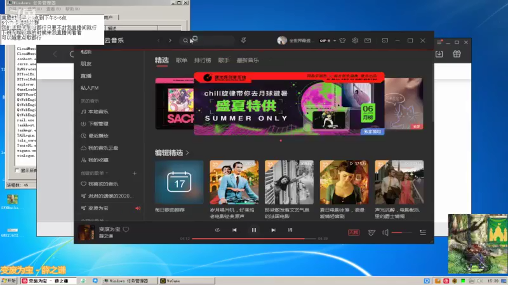Skip to next track

pyautogui.click(x=274, y=230)
